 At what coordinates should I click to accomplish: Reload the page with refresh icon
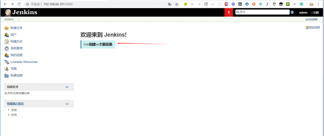(x=19, y=4)
